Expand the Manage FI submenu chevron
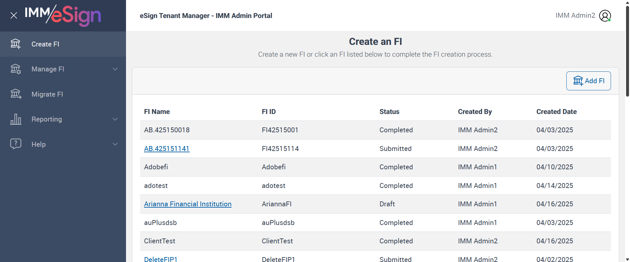The height and width of the screenshot is (262, 630). 115,69
